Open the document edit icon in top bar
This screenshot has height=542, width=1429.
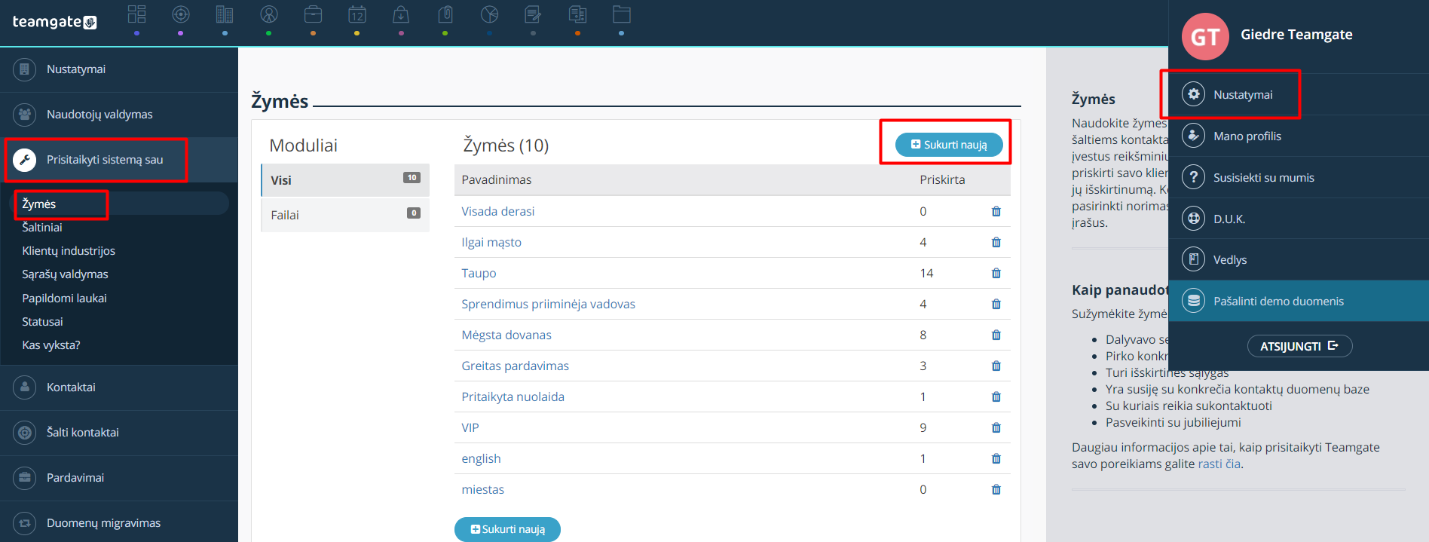point(533,14)
